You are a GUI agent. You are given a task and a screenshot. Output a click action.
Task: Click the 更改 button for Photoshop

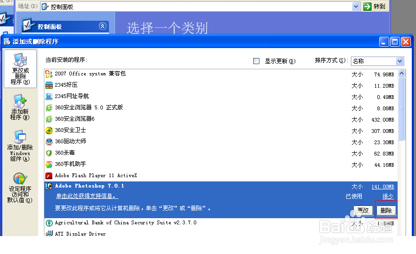pyautogui.click(x=363, y=211)
